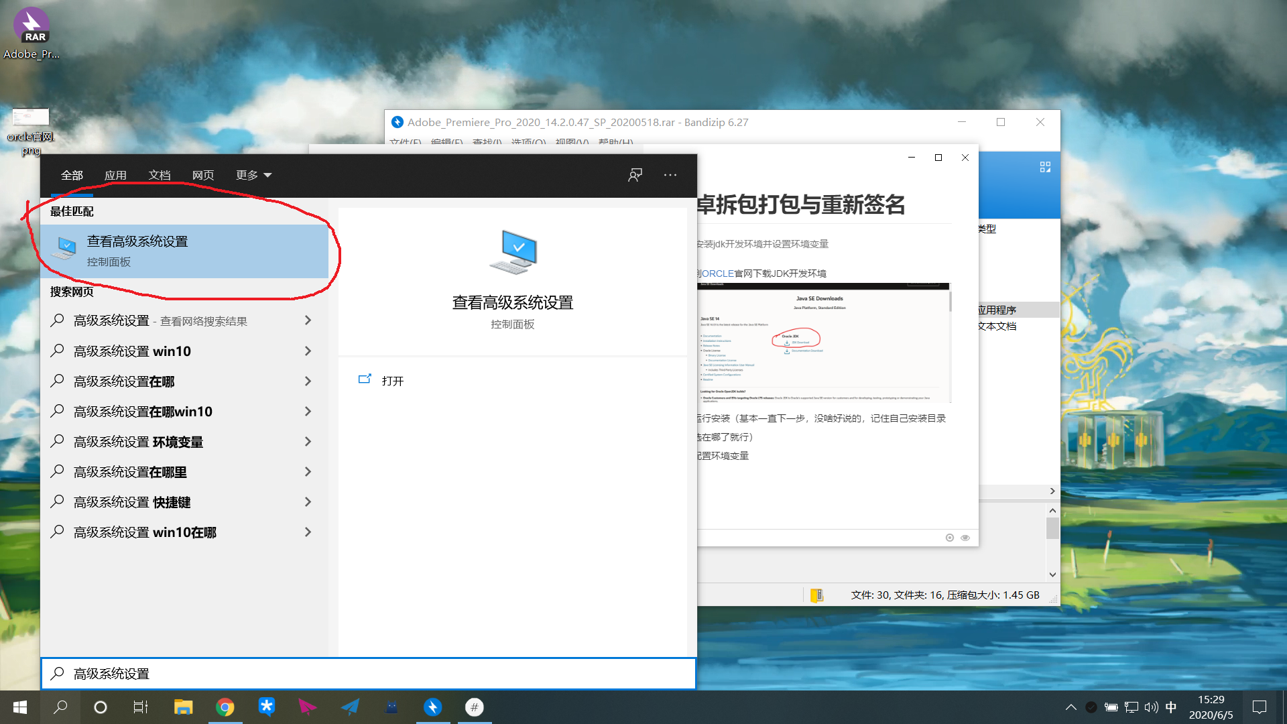Switch to the 全部 search tab
Screen dimensions: 1287x724
click(72, 175)
